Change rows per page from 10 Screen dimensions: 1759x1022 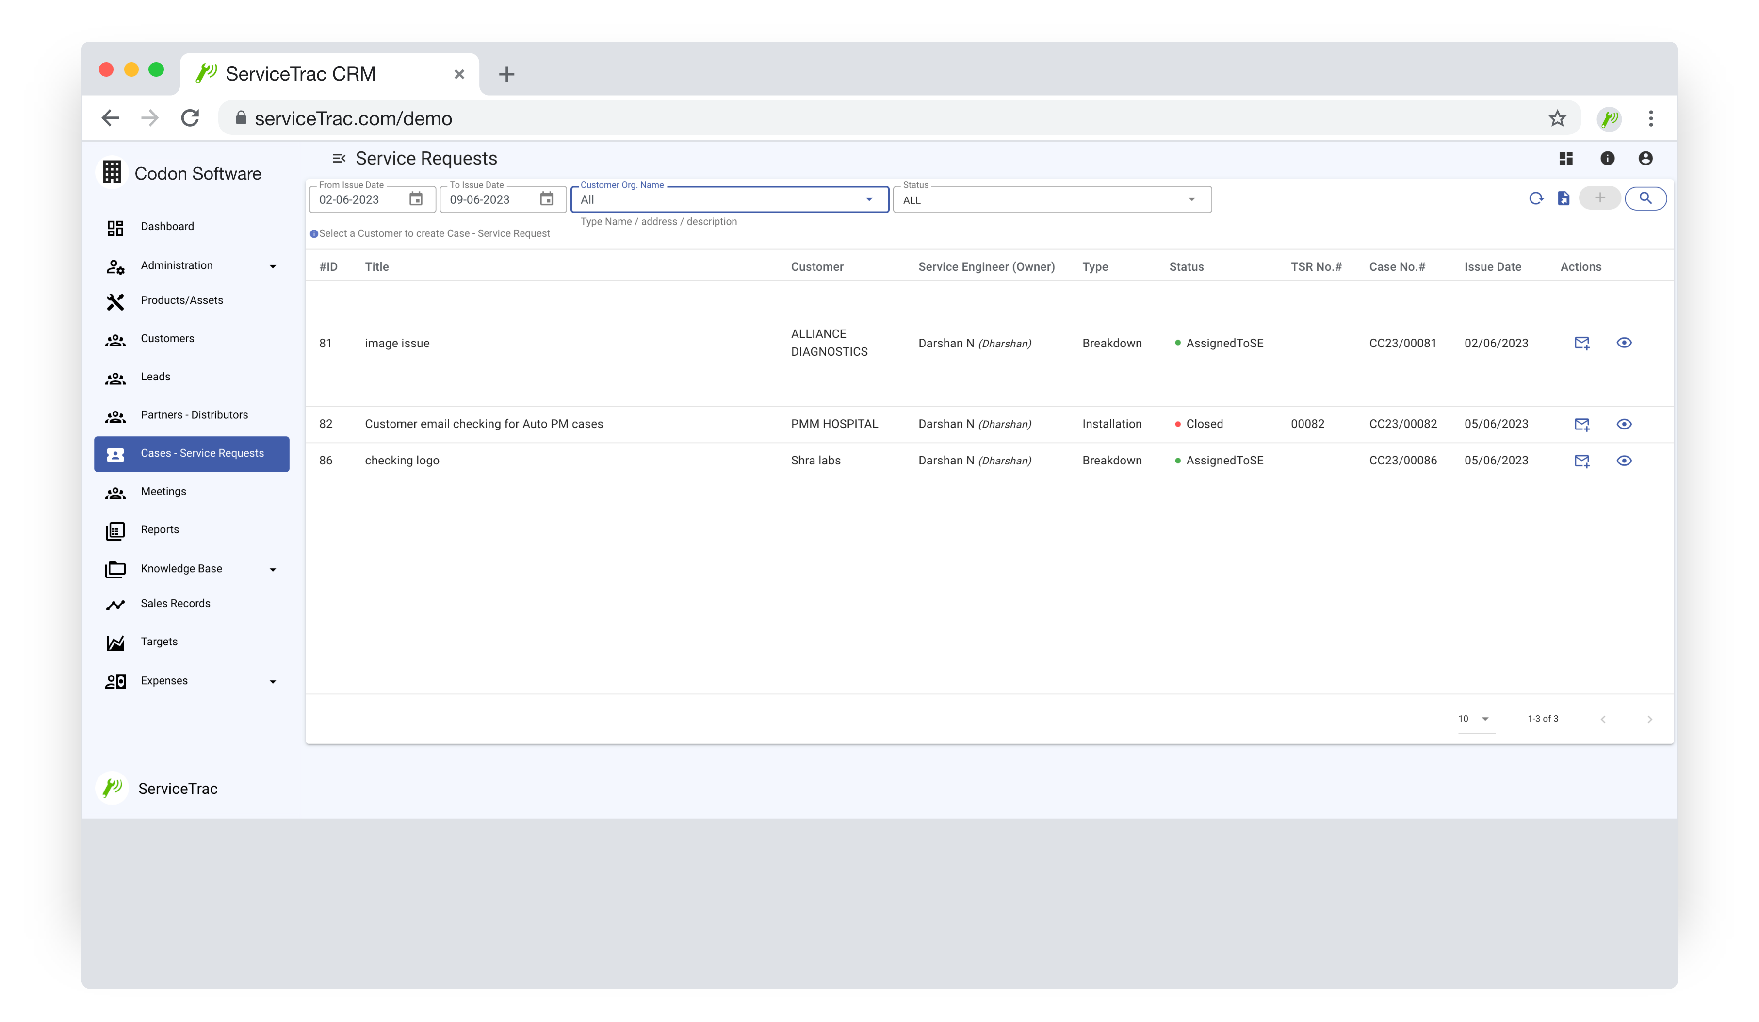(x=1473, y=718)
